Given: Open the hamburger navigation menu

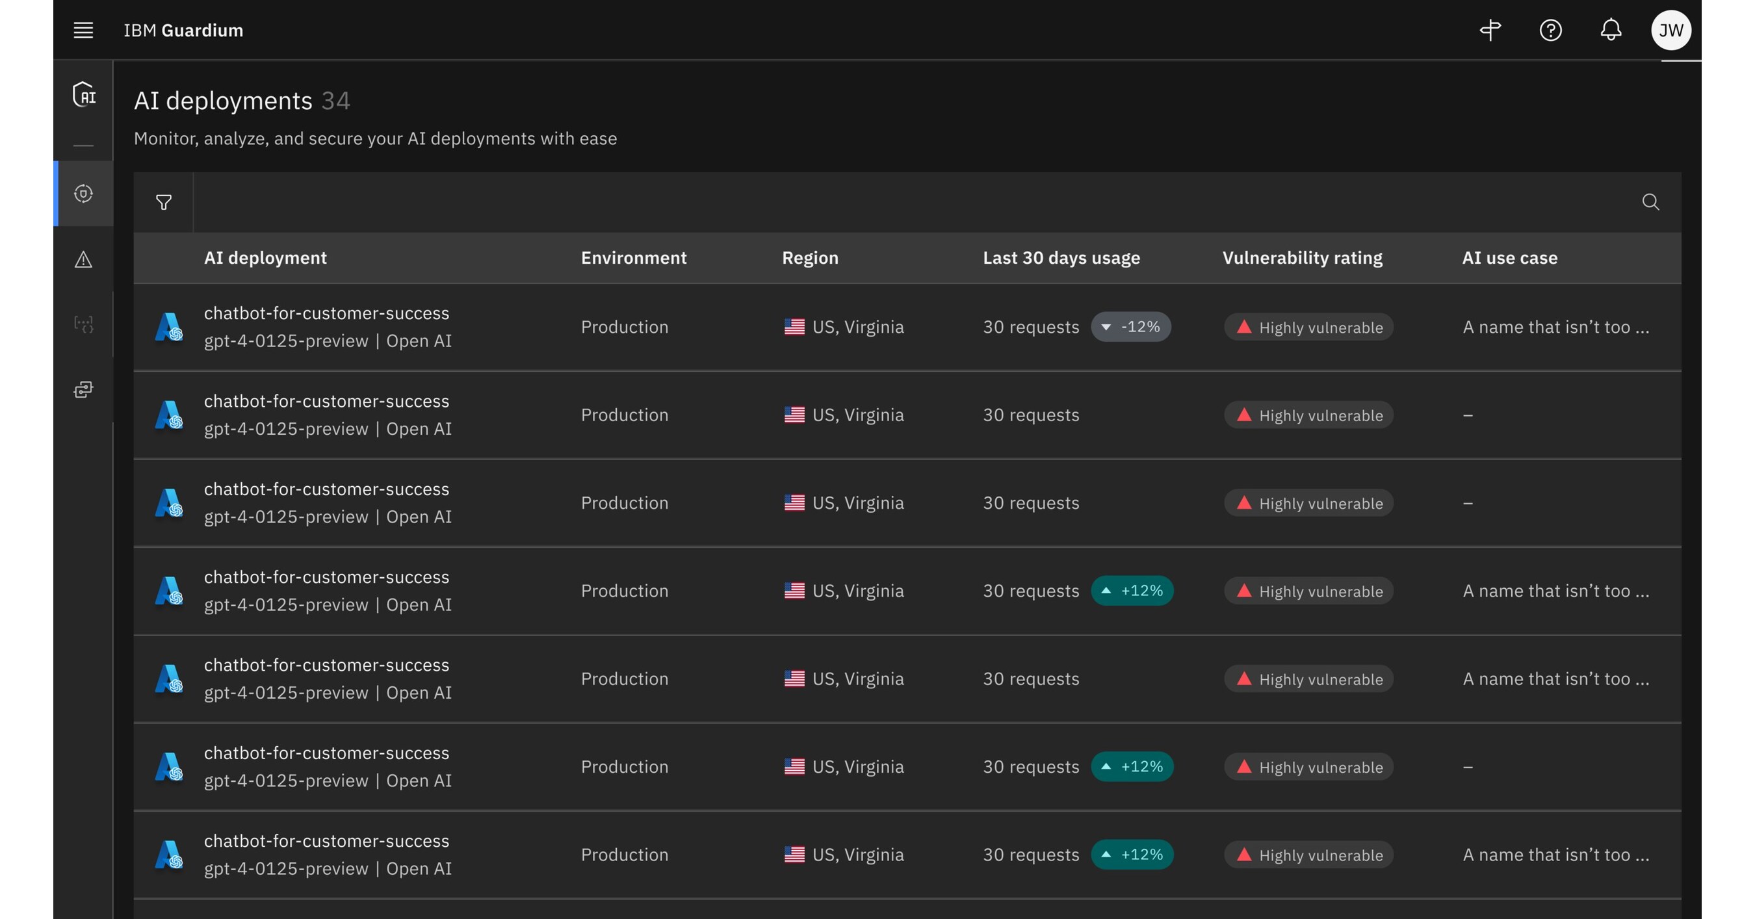Looking at the screenshot, I should (x=83, y=30).
